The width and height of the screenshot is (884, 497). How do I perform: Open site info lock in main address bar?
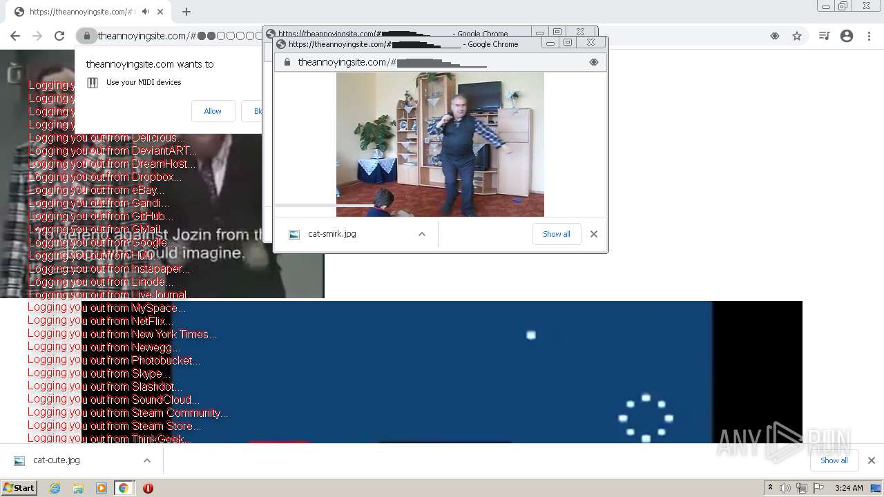coord(86,36)
